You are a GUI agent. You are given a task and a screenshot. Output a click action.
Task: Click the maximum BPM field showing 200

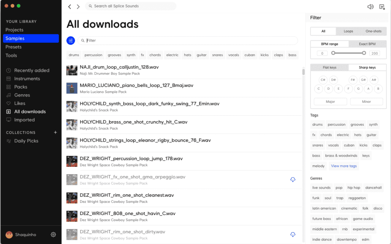pos(374,53)
